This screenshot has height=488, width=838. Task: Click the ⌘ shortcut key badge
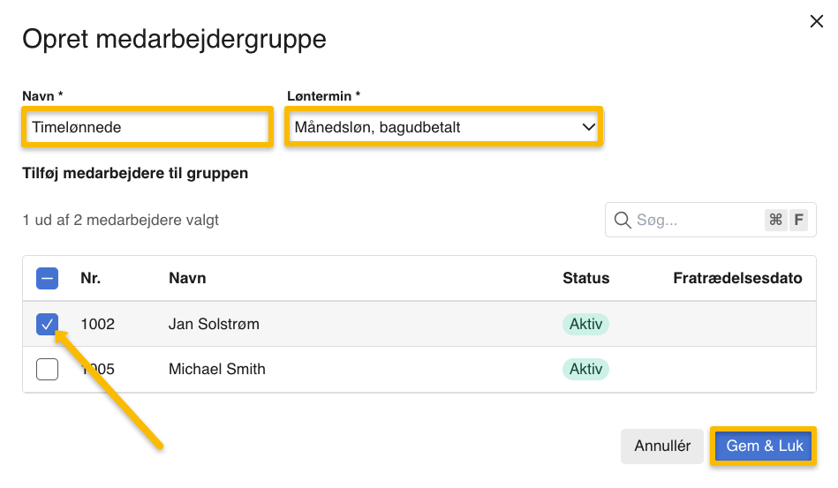775,221
